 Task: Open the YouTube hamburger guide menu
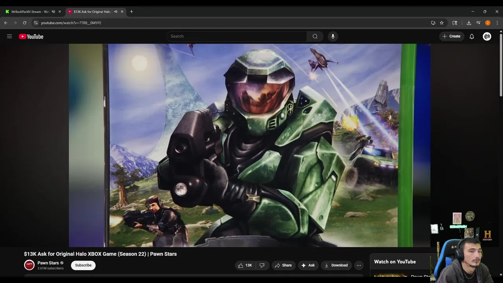[x=9, y=37]
